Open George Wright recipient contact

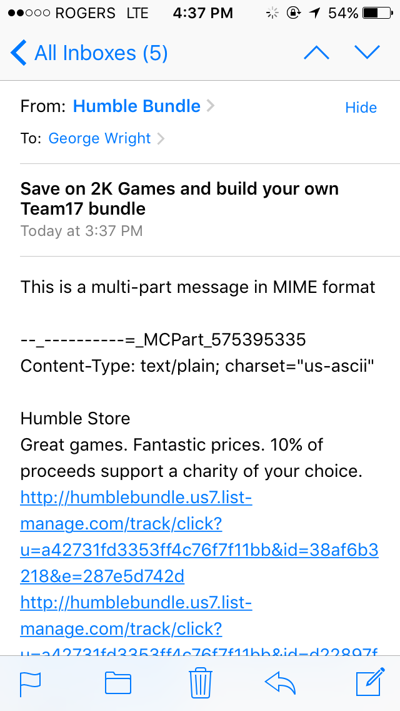pos(100,138)
